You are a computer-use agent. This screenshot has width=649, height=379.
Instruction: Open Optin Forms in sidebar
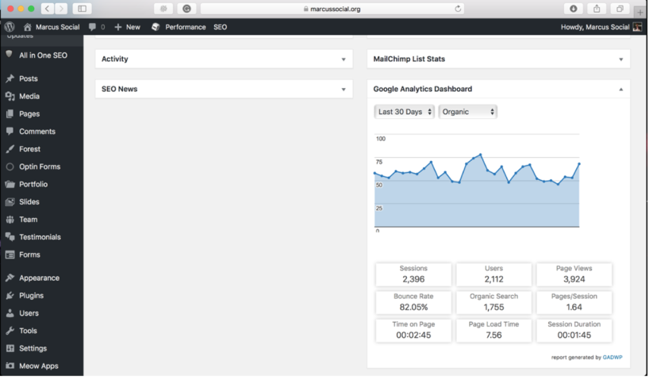(x=41, y=167)
